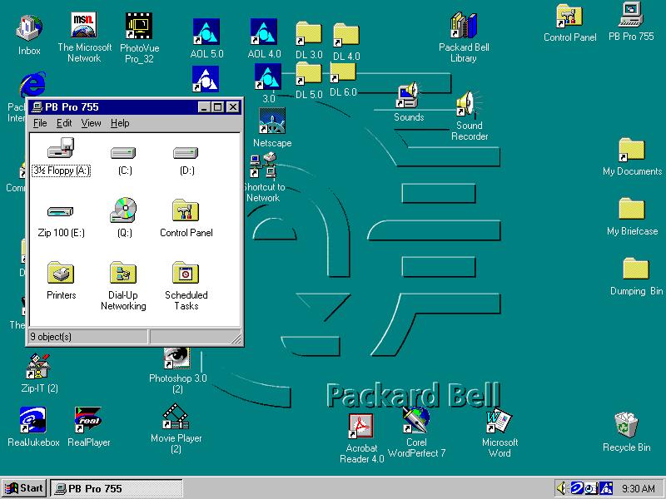This screenshot has width=666, height=499.
Task: Select the Dial-Up Networking folder
Action: click(x=123, y=273)
